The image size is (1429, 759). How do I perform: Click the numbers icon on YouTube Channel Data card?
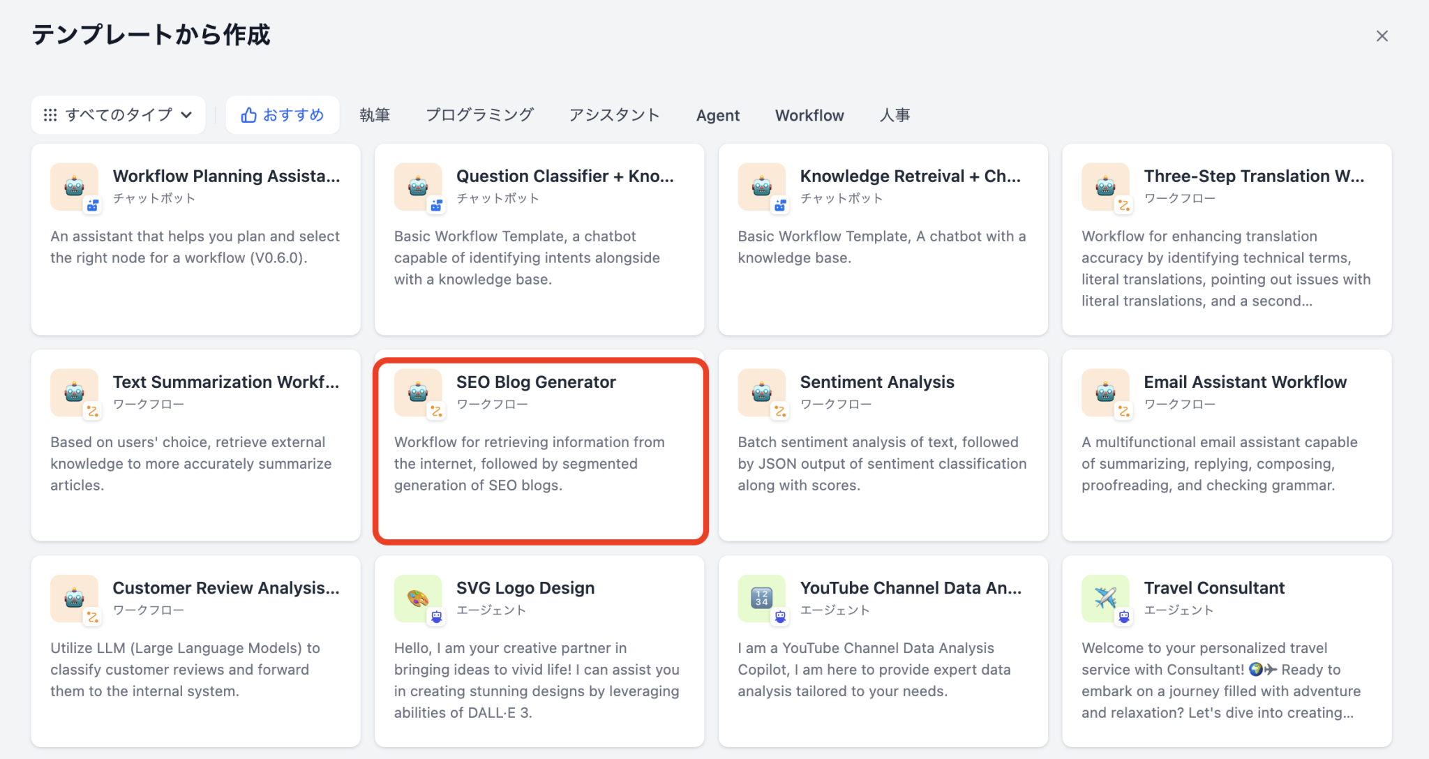click(761, 598)
